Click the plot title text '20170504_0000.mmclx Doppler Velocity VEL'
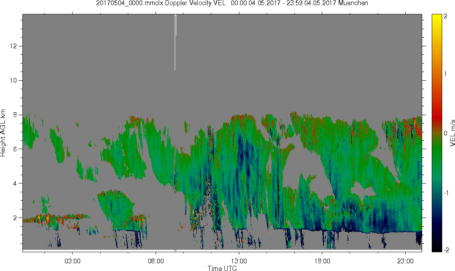 (161, 3)
